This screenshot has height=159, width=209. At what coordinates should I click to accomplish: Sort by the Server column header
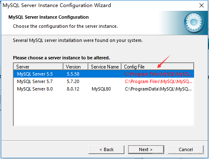coord(38,67)
